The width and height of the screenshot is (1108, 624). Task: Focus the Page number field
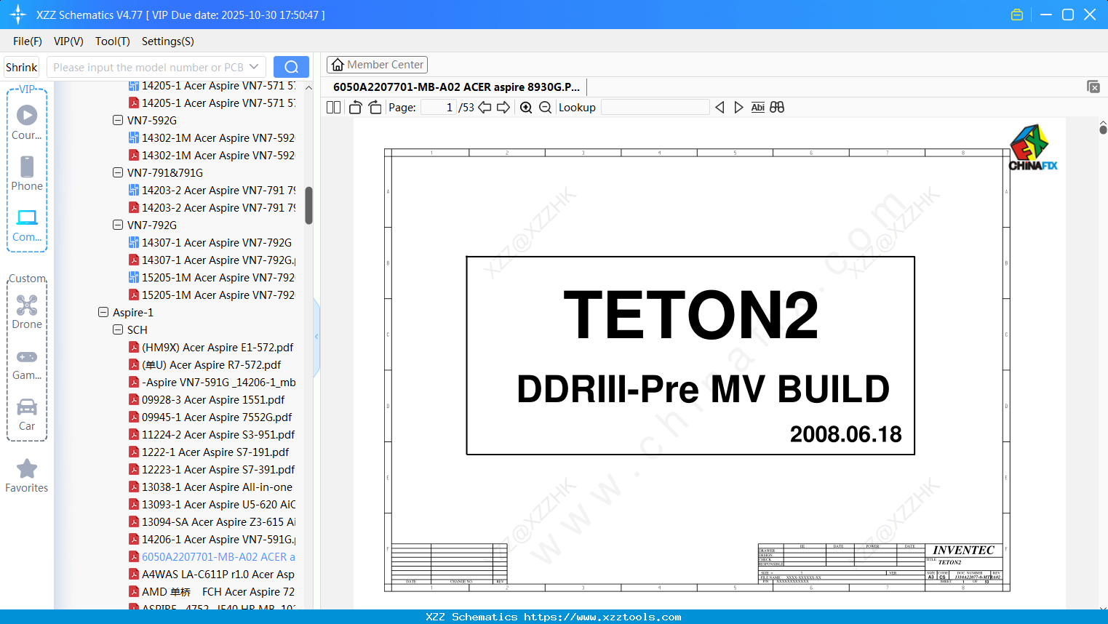(x=439, y=108)
